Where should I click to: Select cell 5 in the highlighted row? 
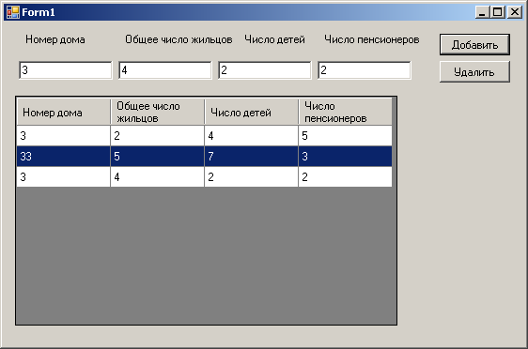[x=157, y=157]
